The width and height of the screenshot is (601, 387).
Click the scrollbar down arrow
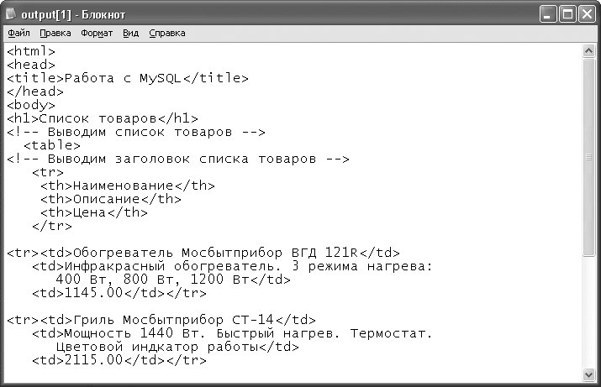(x=588, y=374)
